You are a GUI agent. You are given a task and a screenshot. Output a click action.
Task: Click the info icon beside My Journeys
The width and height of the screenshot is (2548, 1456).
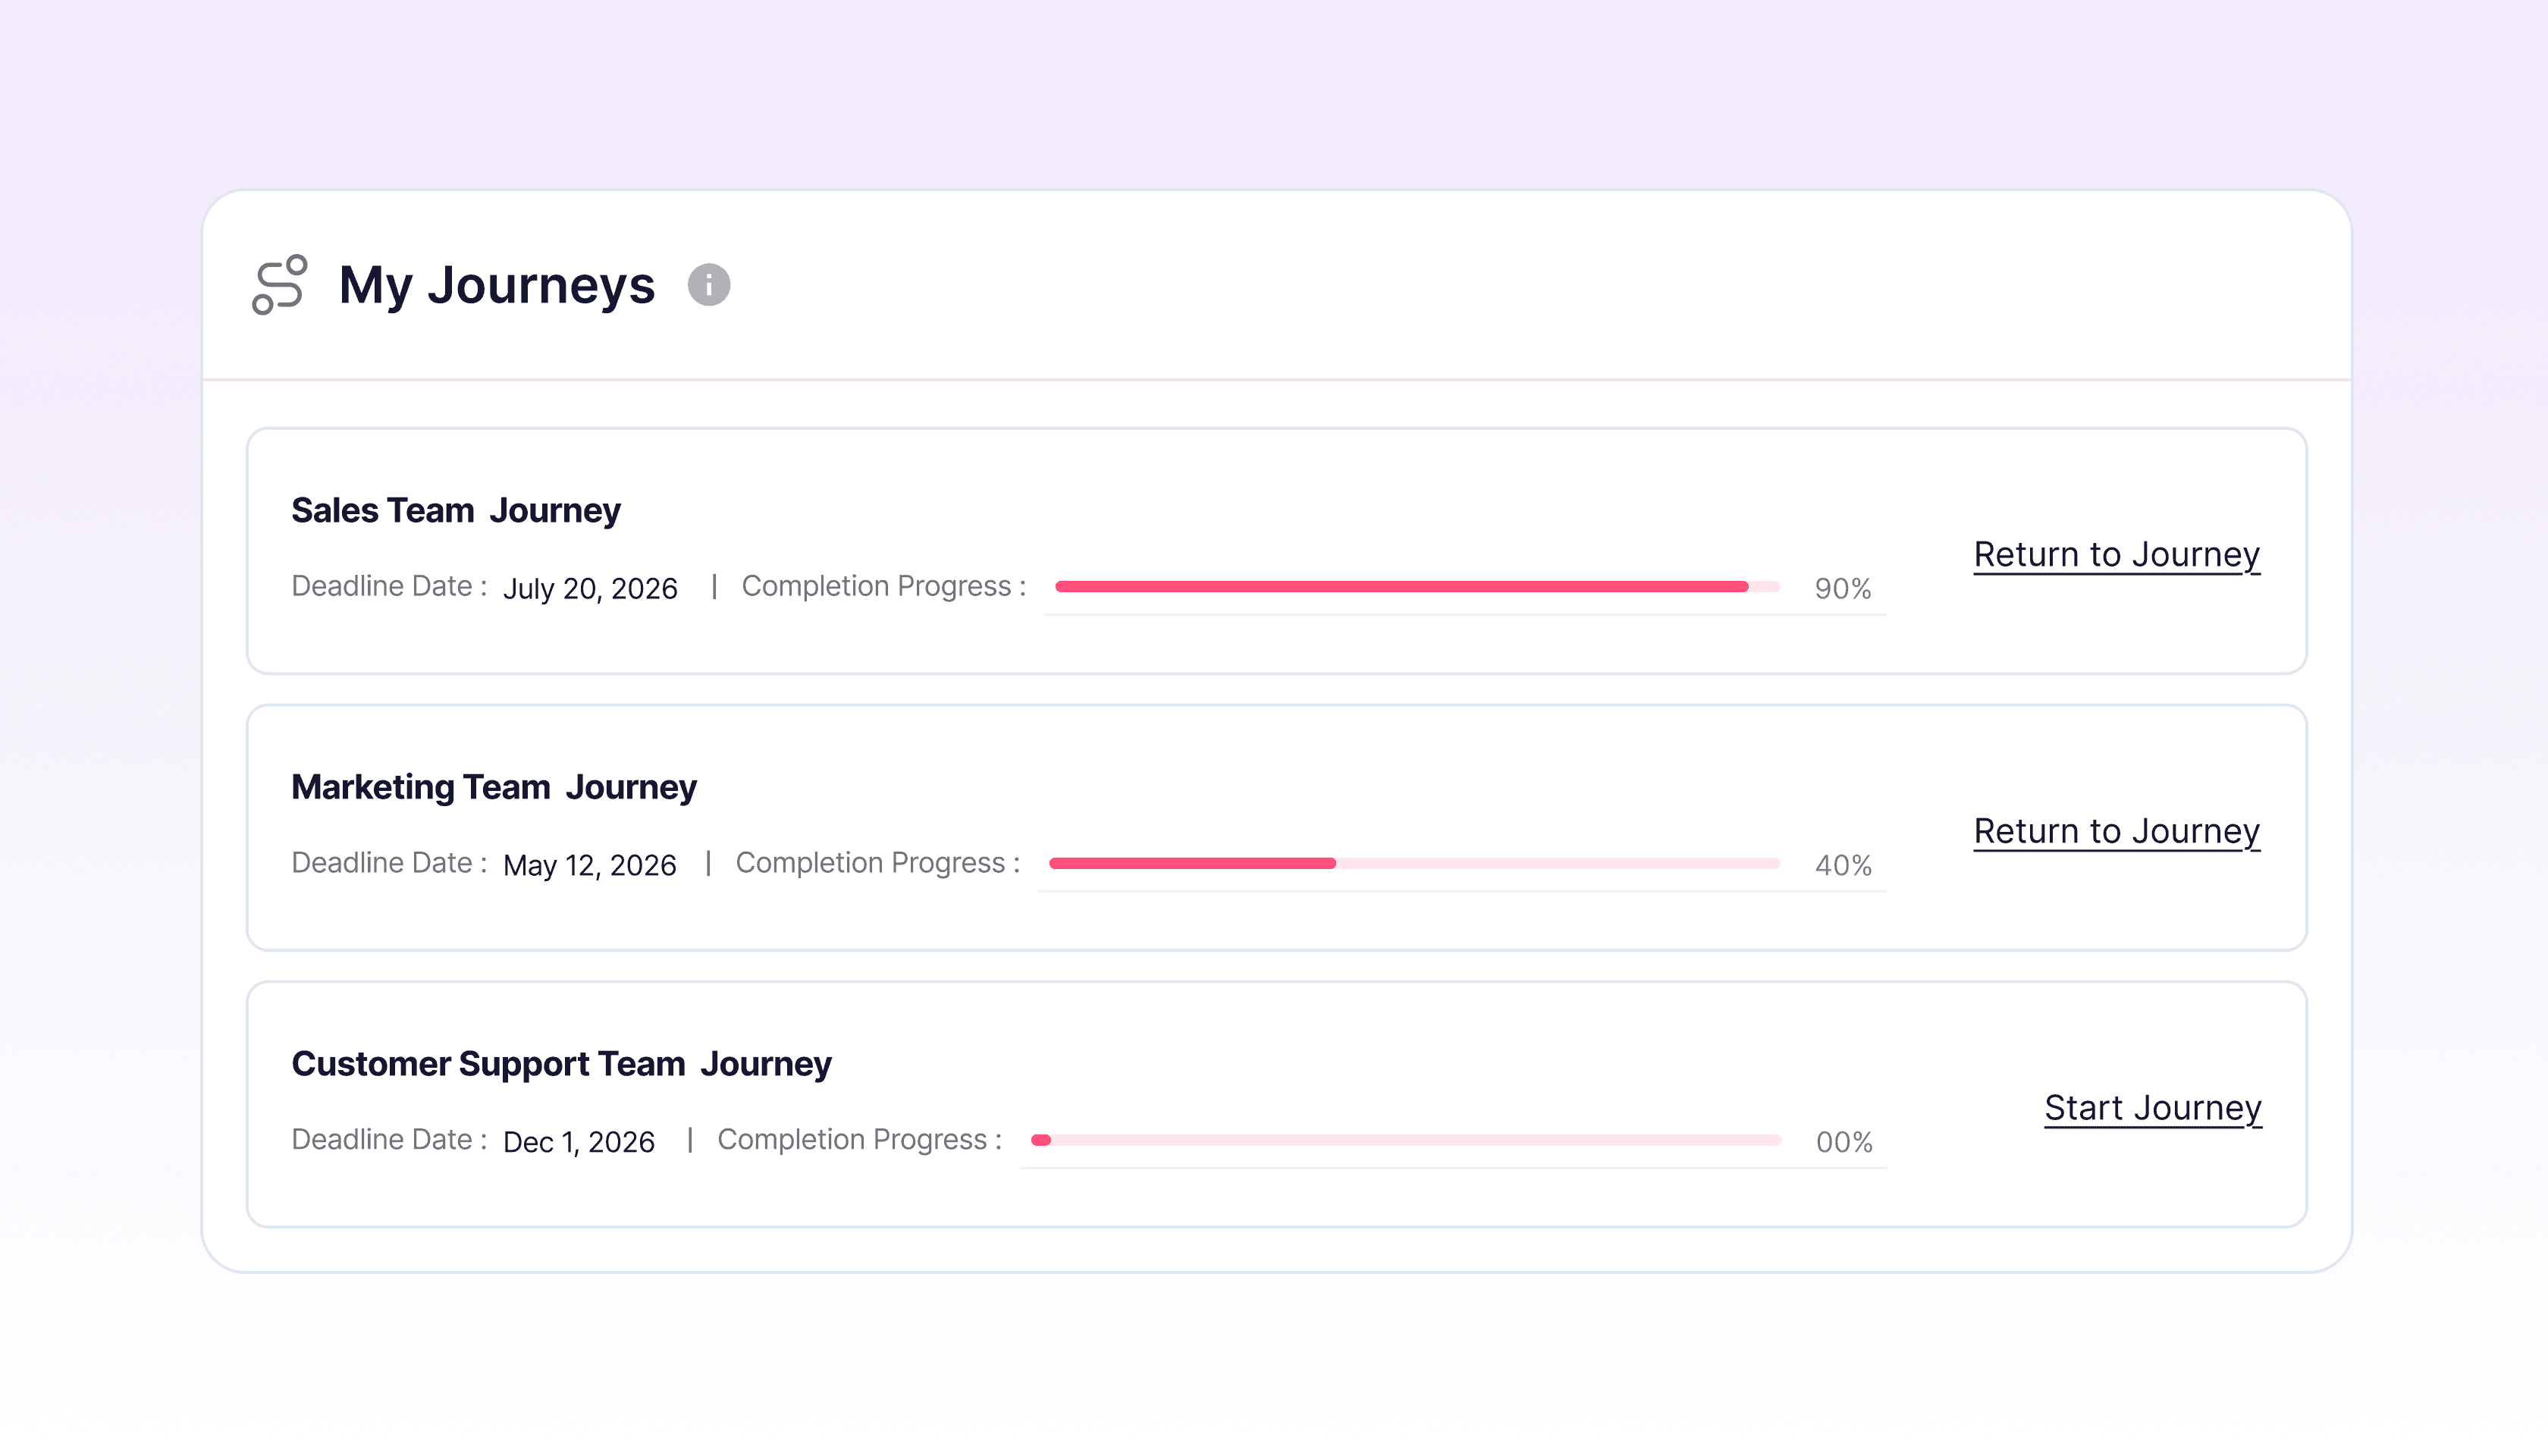click(x=708, y=285)
